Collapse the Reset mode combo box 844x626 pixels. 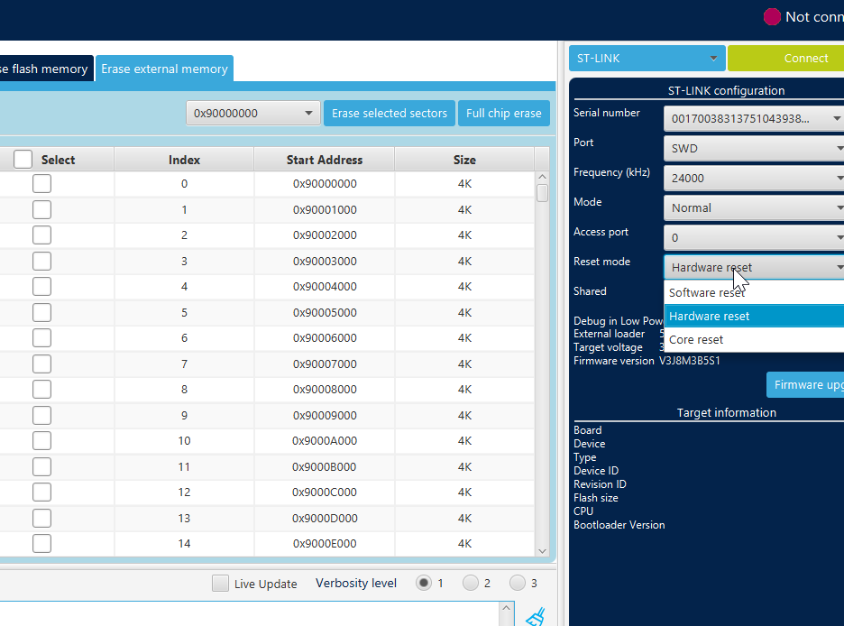click(x=754, y=268)
